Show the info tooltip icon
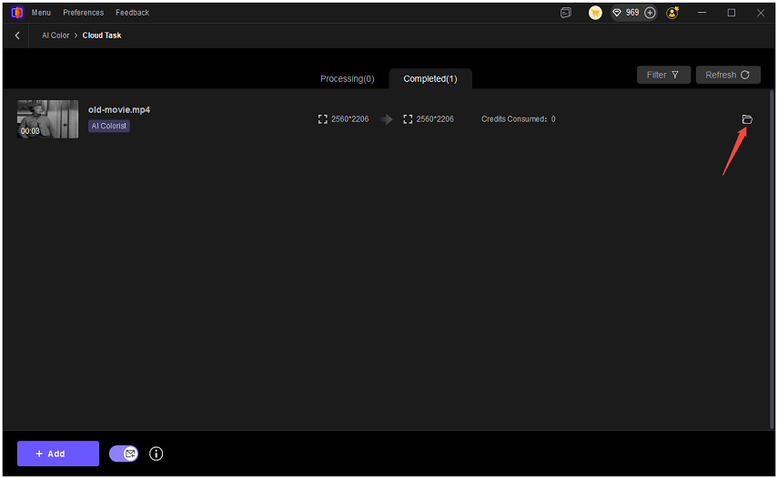Screen dimensions: 778x479 tap(156, 454)
